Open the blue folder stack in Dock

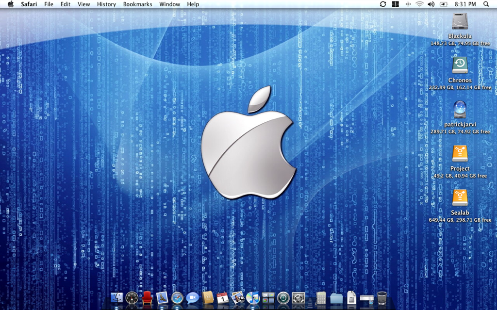(x=336, y=298)
